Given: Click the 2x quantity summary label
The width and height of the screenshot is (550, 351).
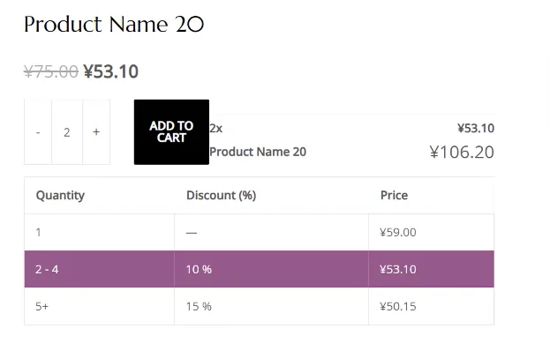Looking at the screenshot, I should (x=216, y=129).
